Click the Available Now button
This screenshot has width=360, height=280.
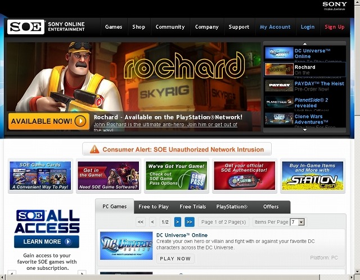(x=49, y=121)
